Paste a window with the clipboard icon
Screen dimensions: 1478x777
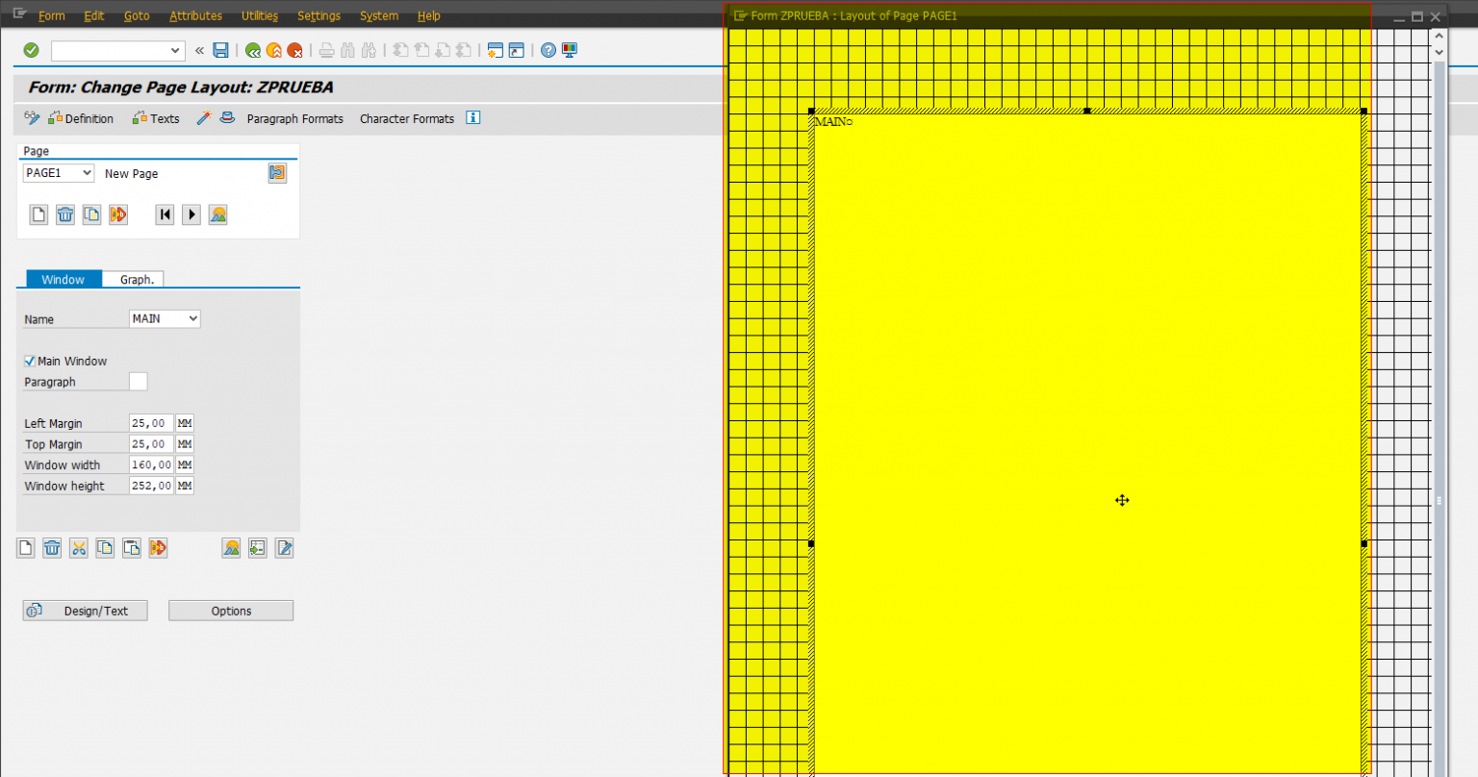(132, 548)
